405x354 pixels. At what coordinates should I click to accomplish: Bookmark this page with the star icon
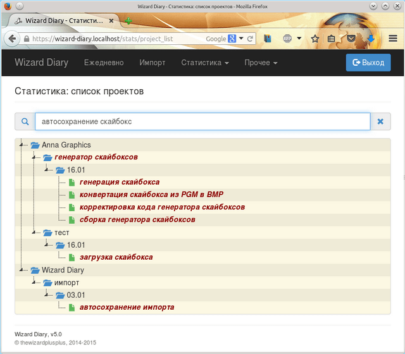pos(315,39)
